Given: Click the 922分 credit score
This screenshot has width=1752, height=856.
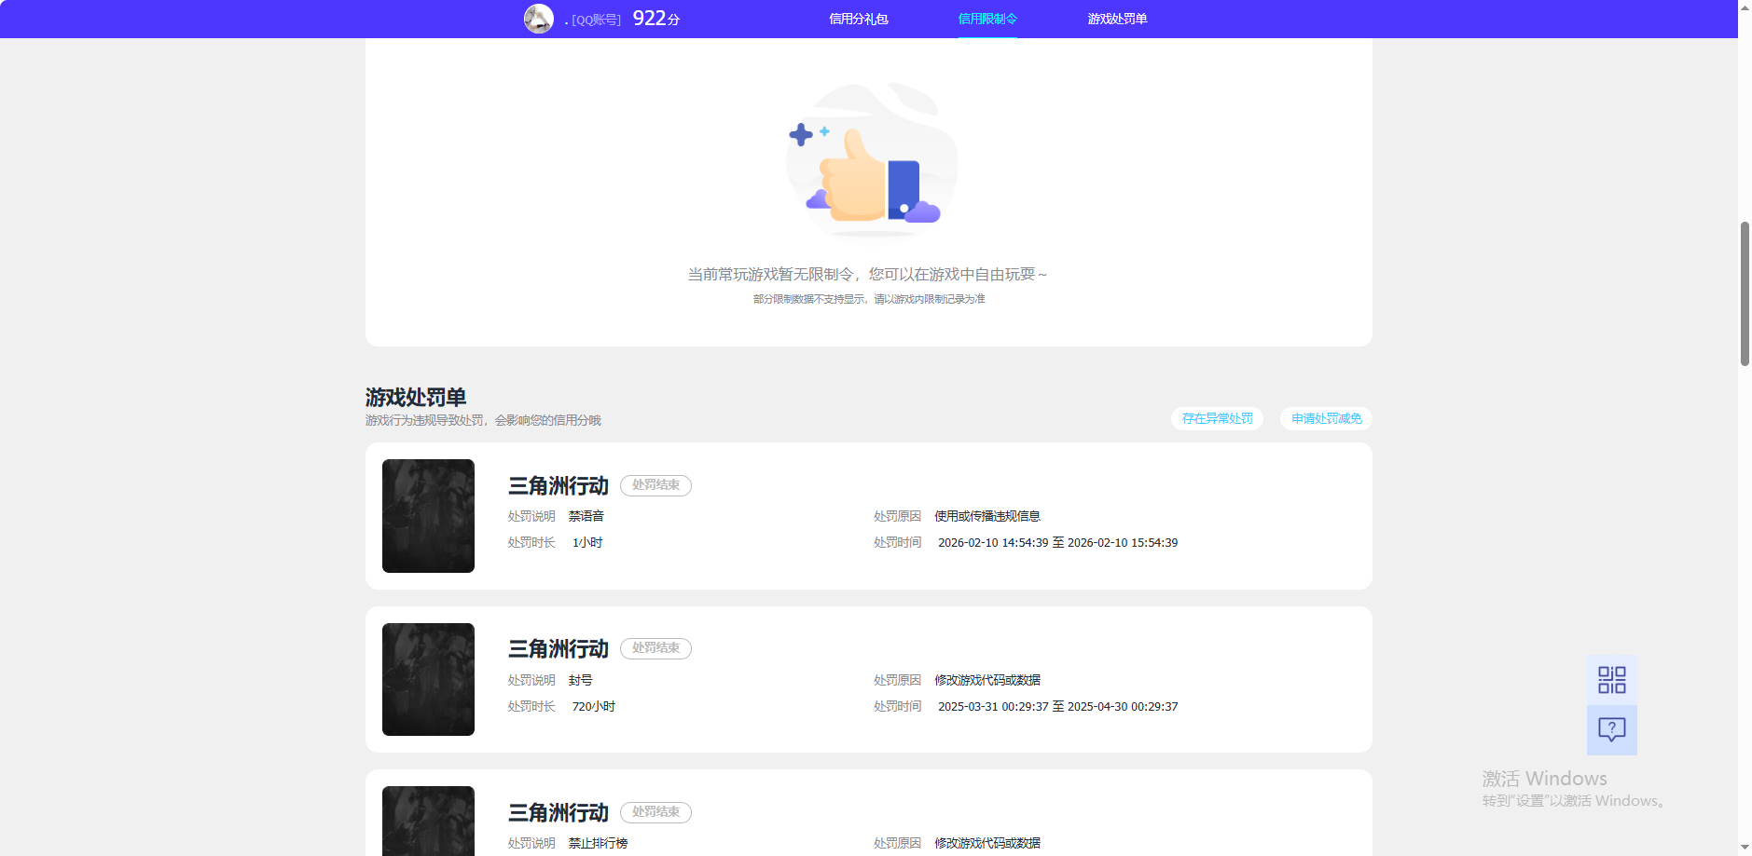Looking at the screenshot, I should [656, 19].
